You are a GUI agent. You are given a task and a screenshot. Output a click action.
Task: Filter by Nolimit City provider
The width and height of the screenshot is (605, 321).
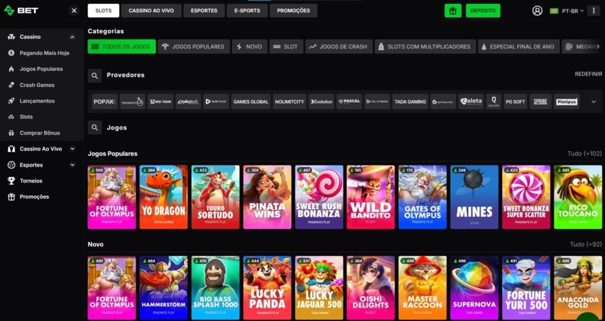click(x=289, y=101)
